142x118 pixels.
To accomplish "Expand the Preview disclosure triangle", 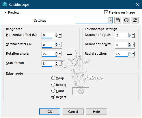I will point(5,12).
